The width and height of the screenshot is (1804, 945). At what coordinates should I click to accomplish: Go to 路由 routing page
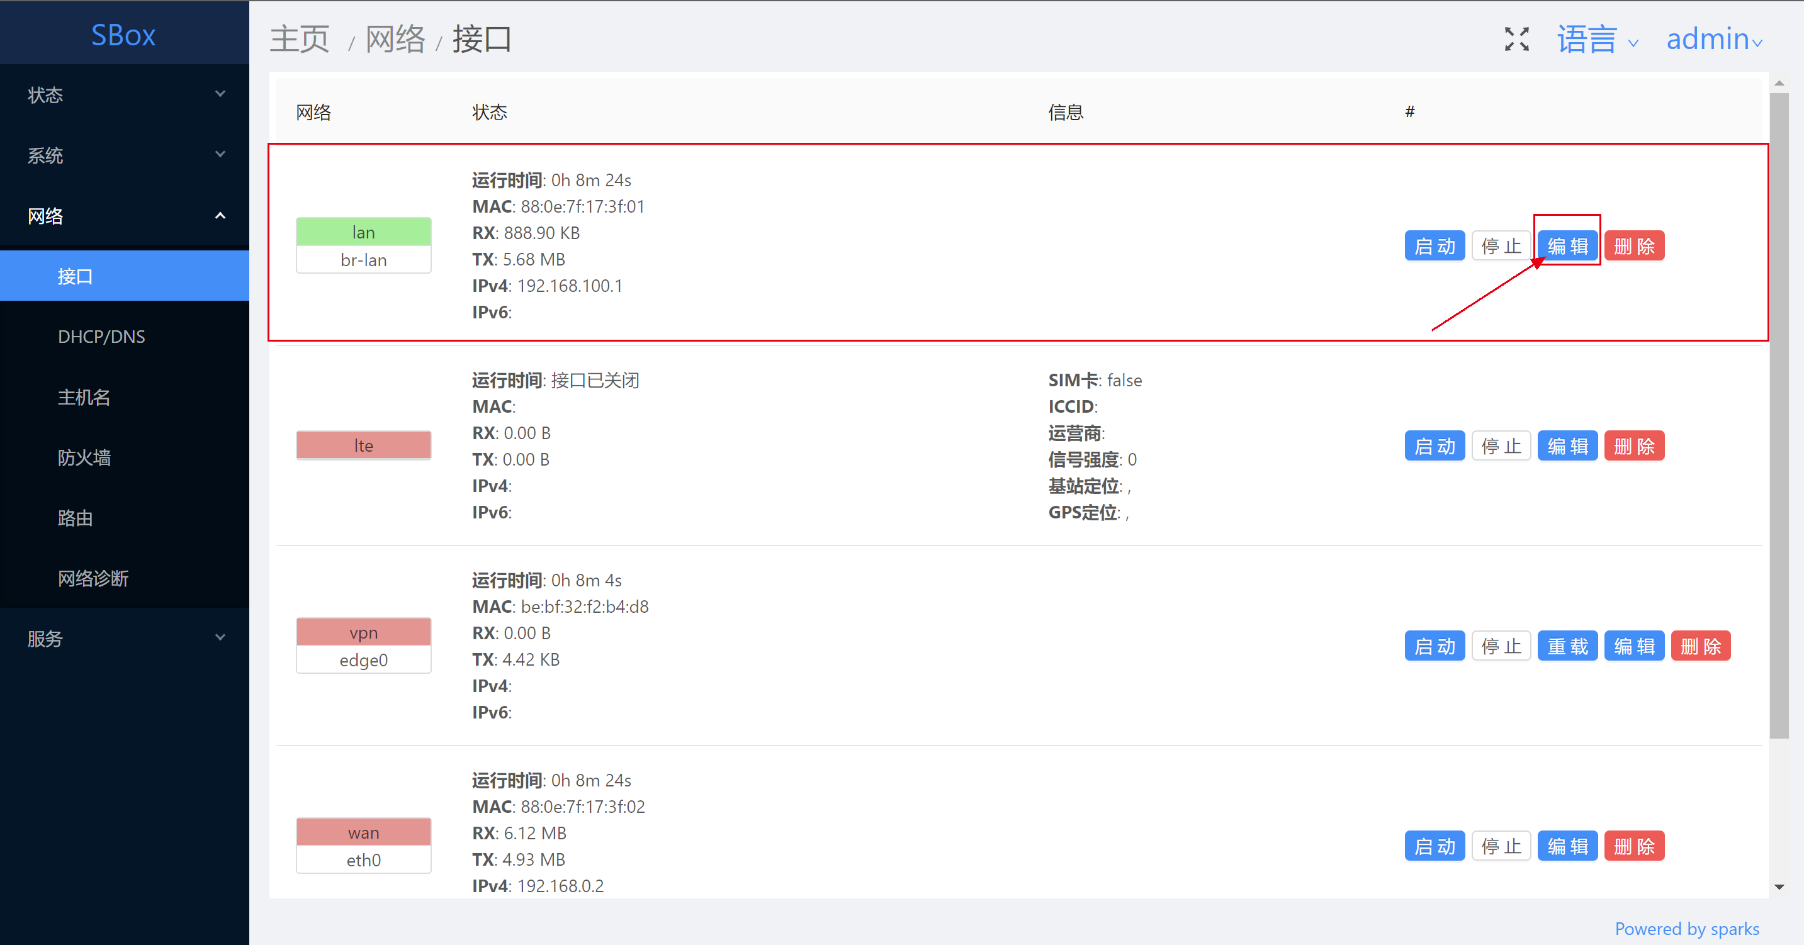pyautogui.click(x=75, y=518)
